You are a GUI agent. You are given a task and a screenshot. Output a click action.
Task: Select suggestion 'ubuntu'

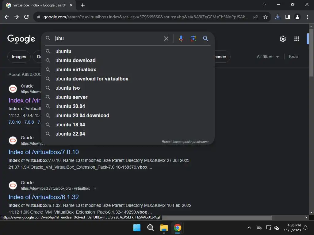(x=128, y=51)
